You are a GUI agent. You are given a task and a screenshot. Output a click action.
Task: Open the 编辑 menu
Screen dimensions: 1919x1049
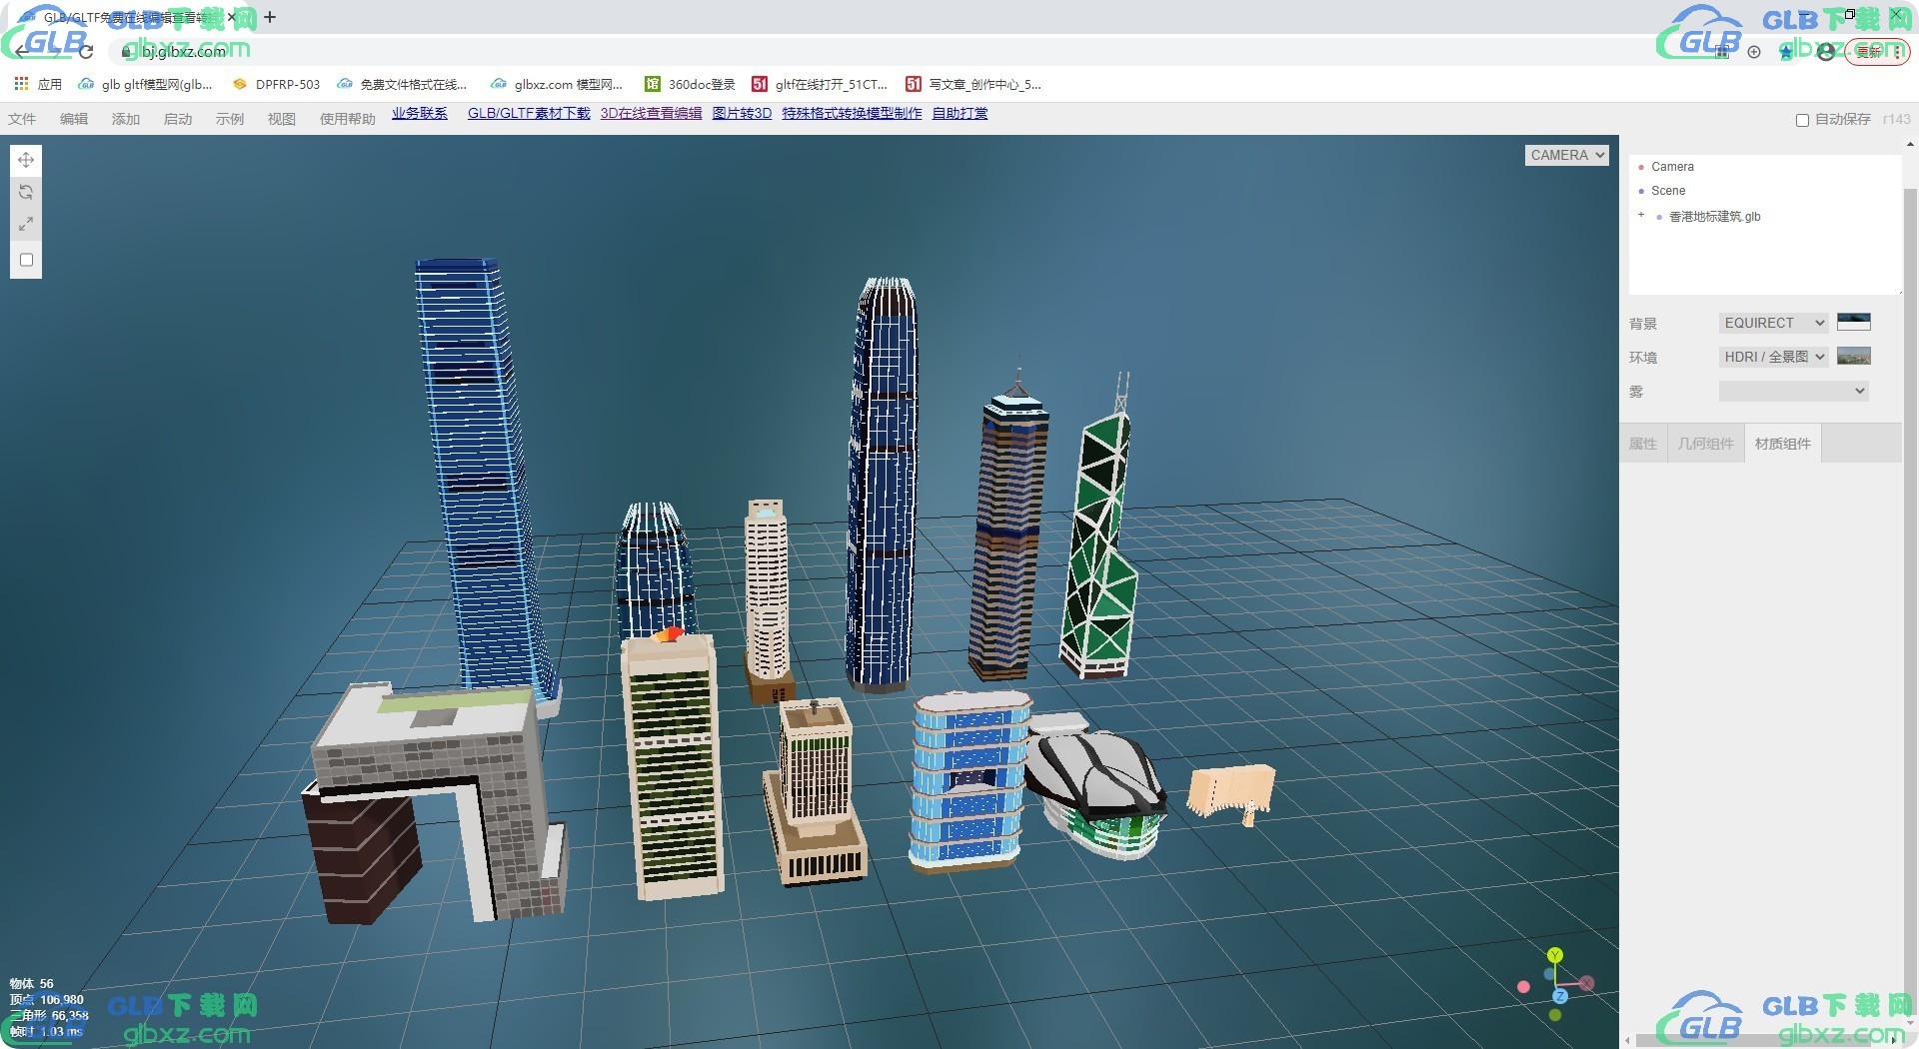(x=74, y=119)
